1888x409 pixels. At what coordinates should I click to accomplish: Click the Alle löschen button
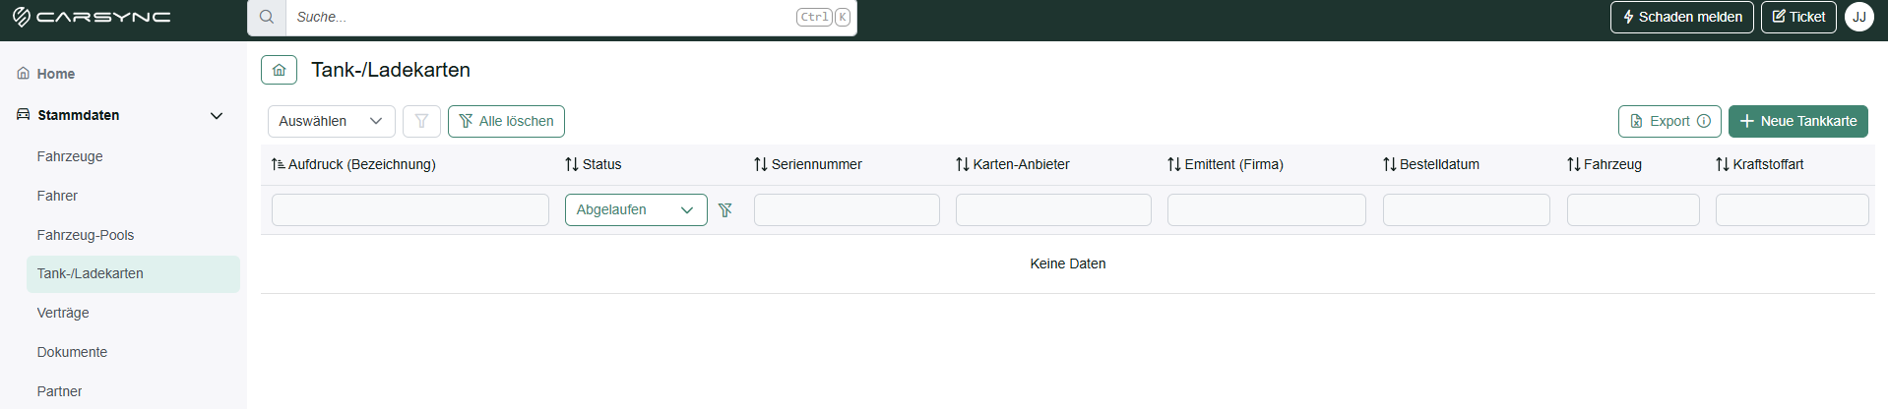pos(506,121)
